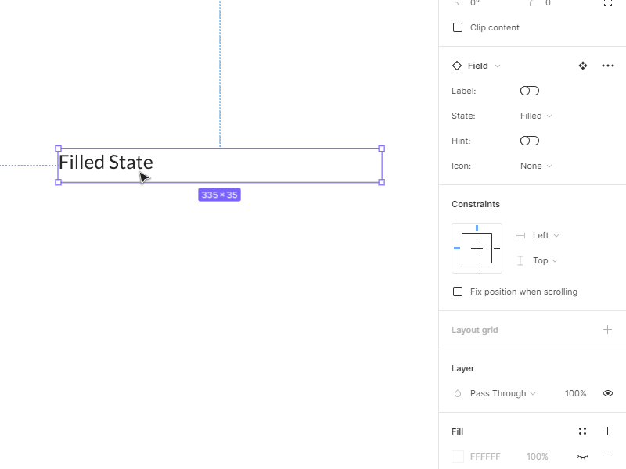Open the instance options menu via ellipsis icon
The height and width of the screenshot is (469, 626).
coord(608,66)
